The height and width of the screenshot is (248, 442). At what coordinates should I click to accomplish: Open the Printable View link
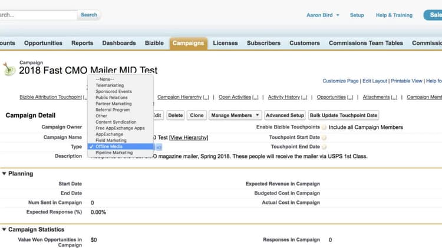tap(407, 81)
